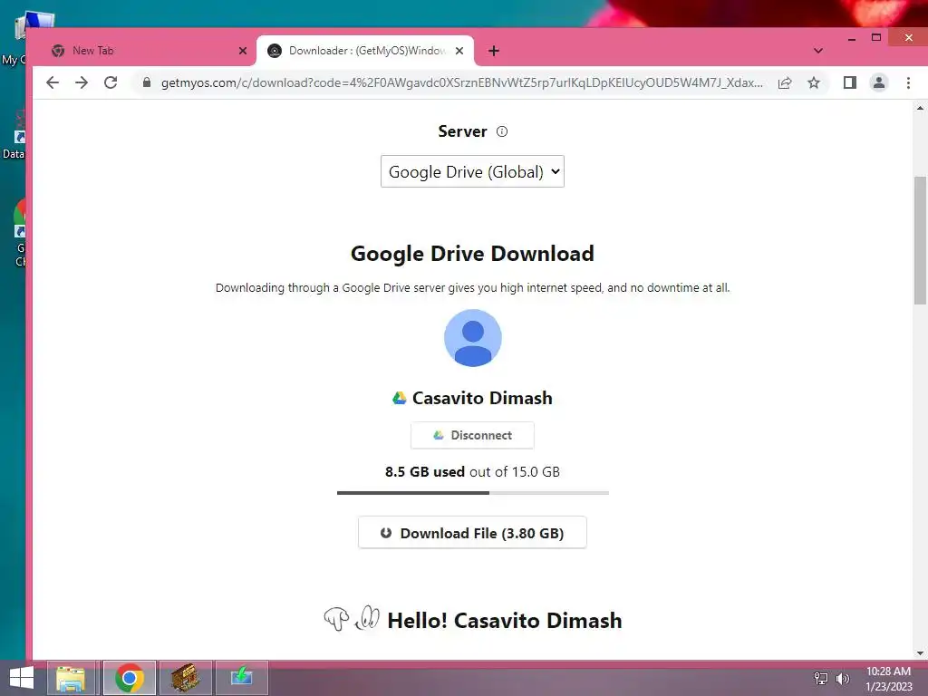The width and height of the screenshot is (928, 696).
Task: Click the Hello! Casavito Dimash heading
Action: (x=504, y=620)
